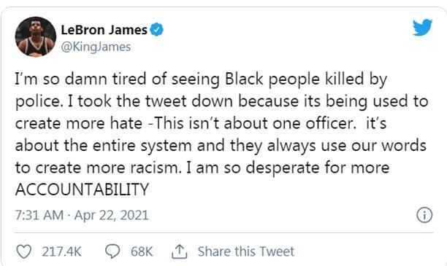Click the tweet's opening line about being tired
This screenshot has width=447, height=266.
201,79
